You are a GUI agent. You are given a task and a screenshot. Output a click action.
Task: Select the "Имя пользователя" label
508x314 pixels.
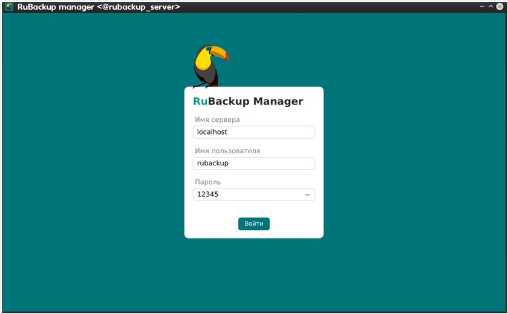pos(227,151)
